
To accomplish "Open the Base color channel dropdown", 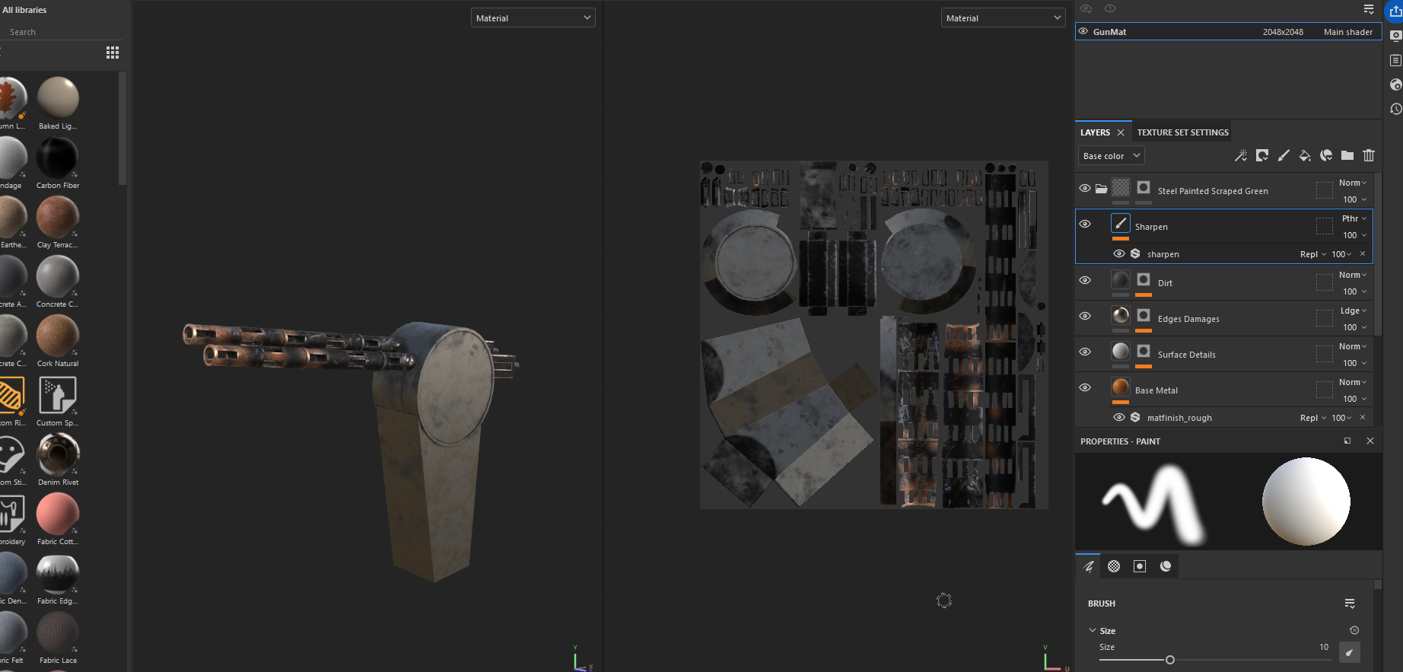I will point(1112,156).
